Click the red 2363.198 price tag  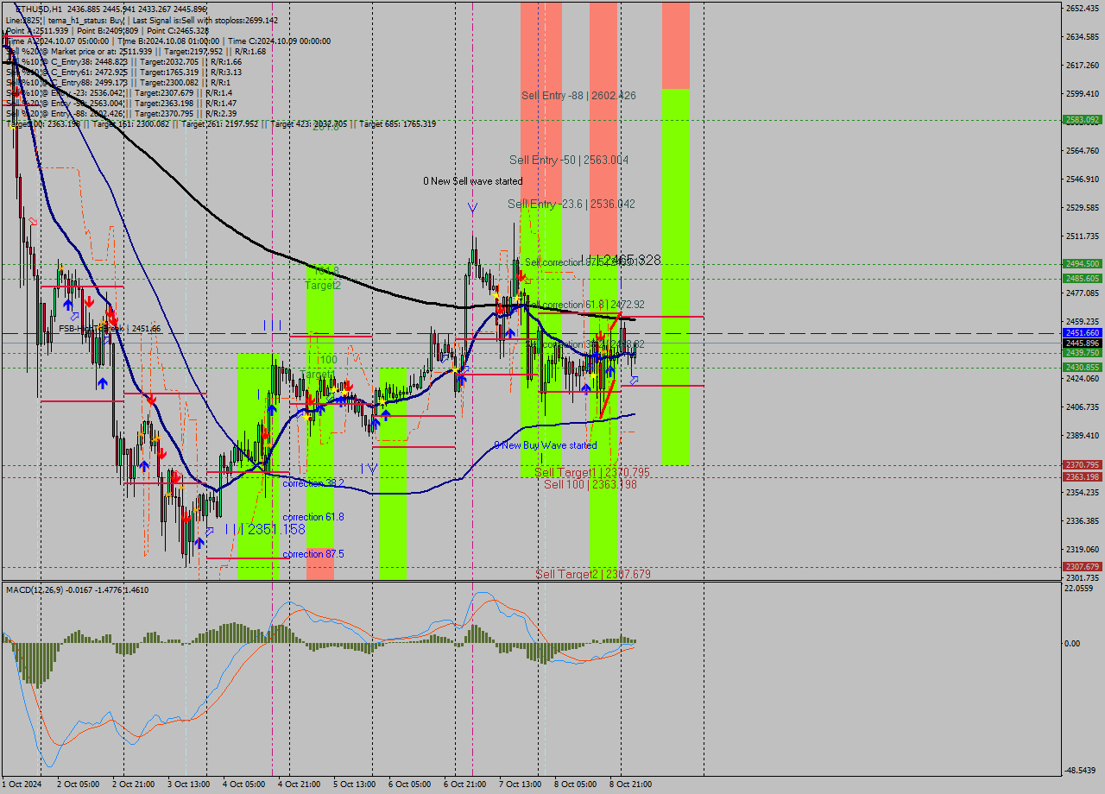[x=1082, y=476]
